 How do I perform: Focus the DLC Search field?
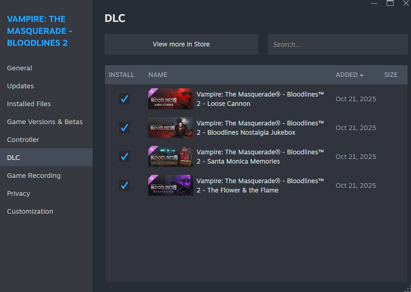click(x=338, y=44)
